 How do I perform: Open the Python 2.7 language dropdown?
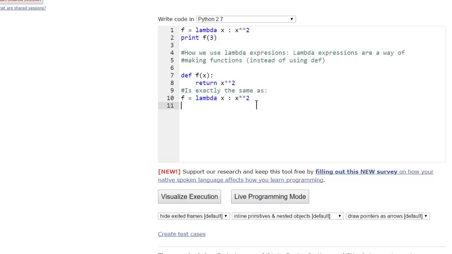246,19
